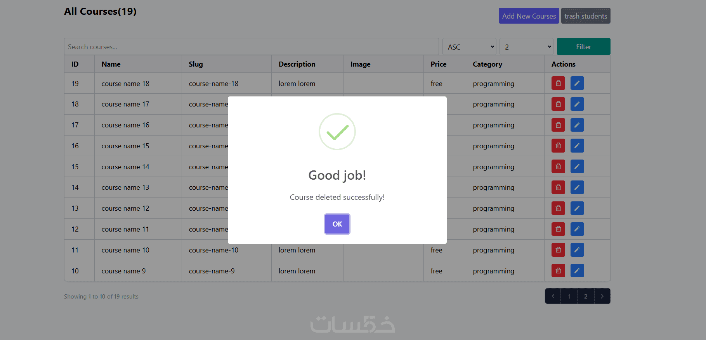Delete course name 18 with trash icon
This screenshot has width=706, height=340.
pos(558,83)
